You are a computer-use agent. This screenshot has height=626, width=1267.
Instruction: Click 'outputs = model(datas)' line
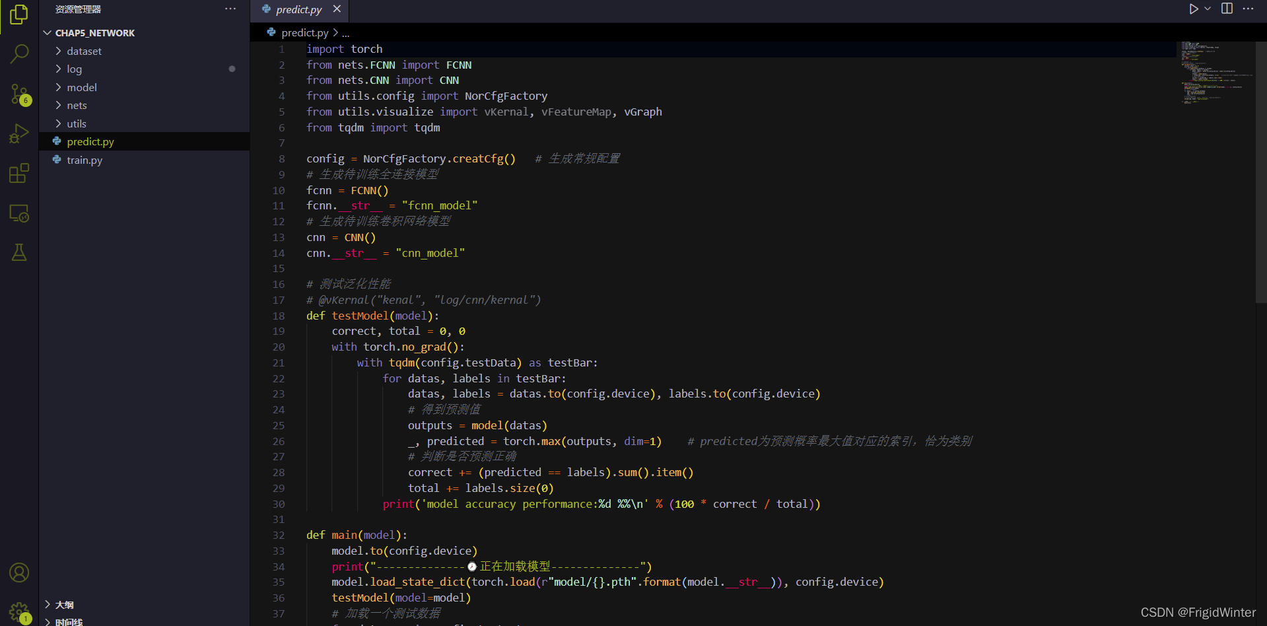click(477, 425)
